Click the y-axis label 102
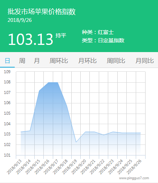The height and width of the screenshot is (183, 158). tap(7, 145)
